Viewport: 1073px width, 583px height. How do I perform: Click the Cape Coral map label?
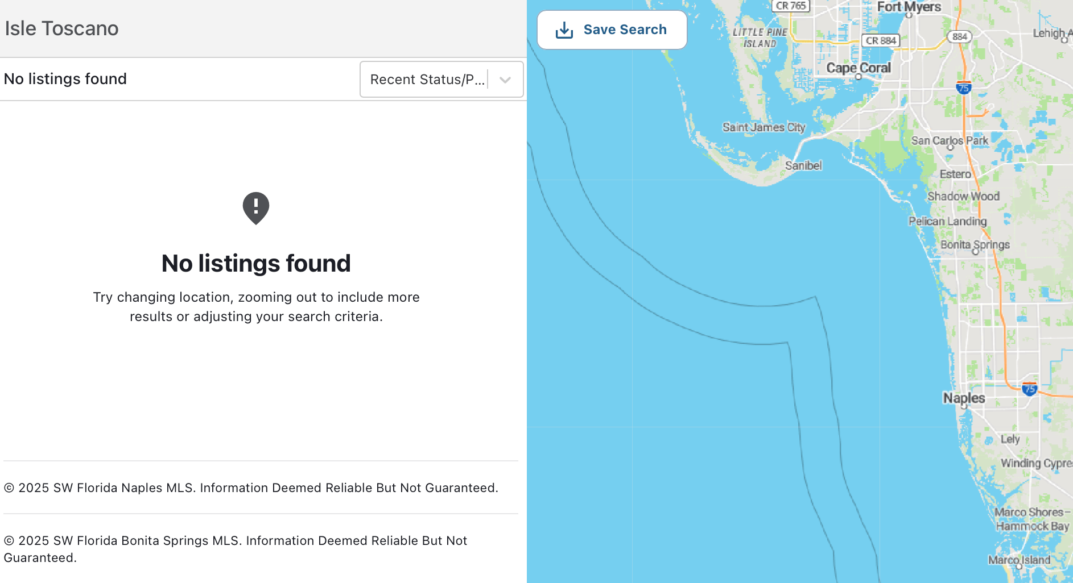pyautogui.click(x=858, y=68)
